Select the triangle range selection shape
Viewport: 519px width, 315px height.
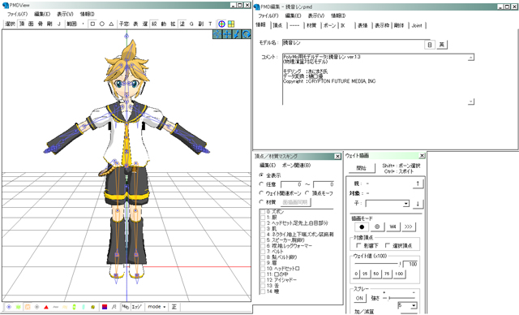[111, 24]
